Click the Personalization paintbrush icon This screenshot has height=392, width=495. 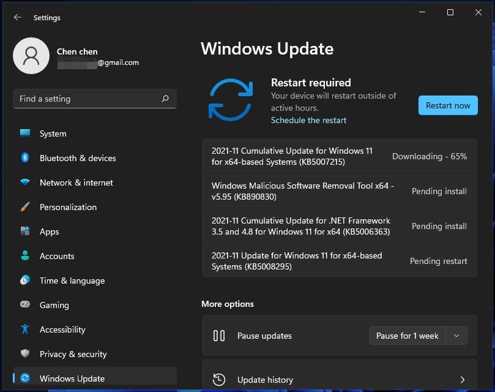pos(25,207)
